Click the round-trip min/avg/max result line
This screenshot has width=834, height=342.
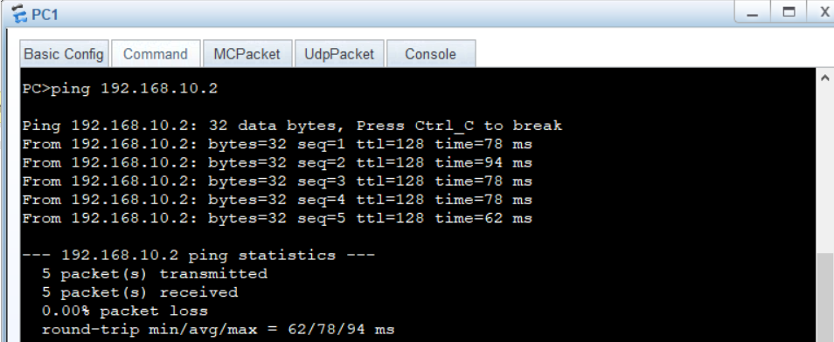click(x=218, y=329)
